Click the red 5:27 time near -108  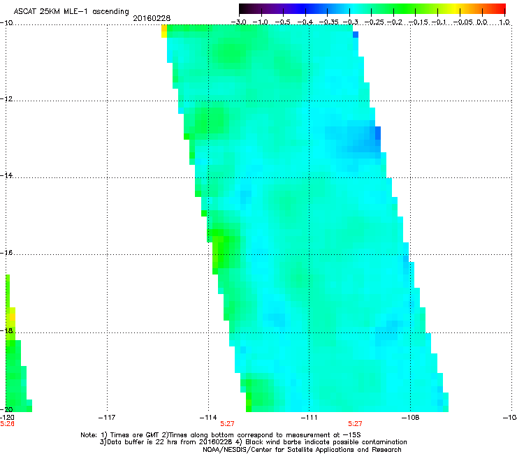(x=355, y=424)
